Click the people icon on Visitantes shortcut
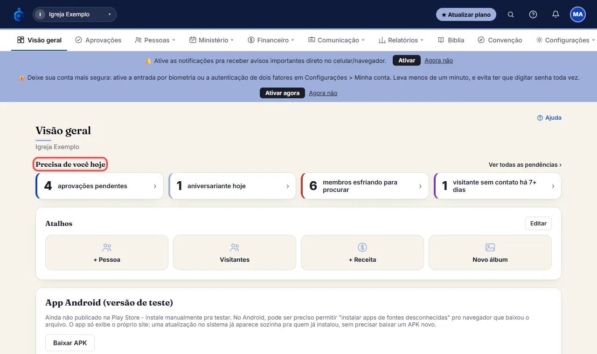Image resolution: width=597 pixels, height=354 pixels. [x=235, y=247]
